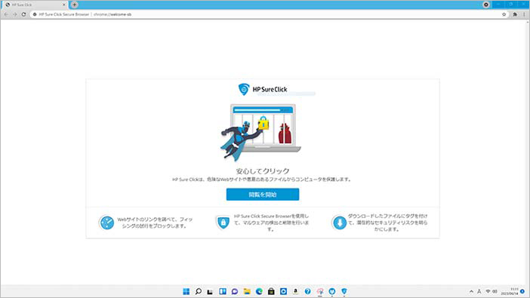Open the Chat taskbar icon
Image resolution: width=530 pixels, height=298 pixels.
point(235,291)
